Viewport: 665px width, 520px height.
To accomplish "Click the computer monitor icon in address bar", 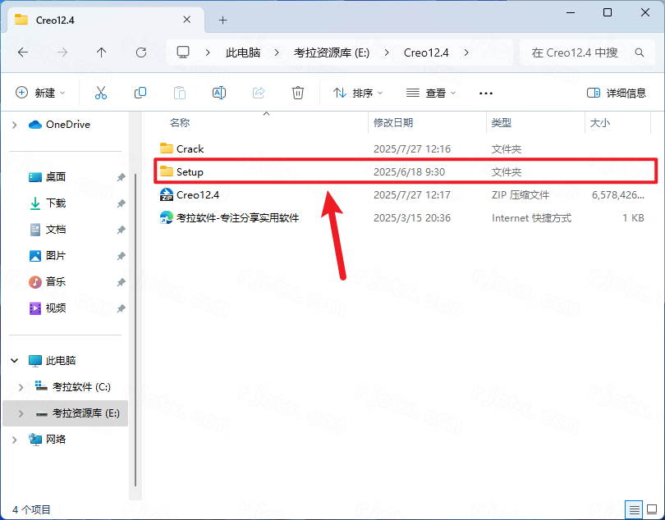I will (x=183, y=52).
